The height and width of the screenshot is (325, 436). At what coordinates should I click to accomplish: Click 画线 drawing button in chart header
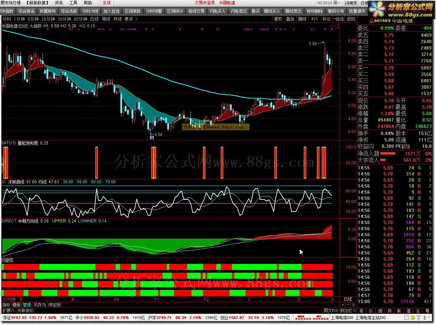pos(302,19)
